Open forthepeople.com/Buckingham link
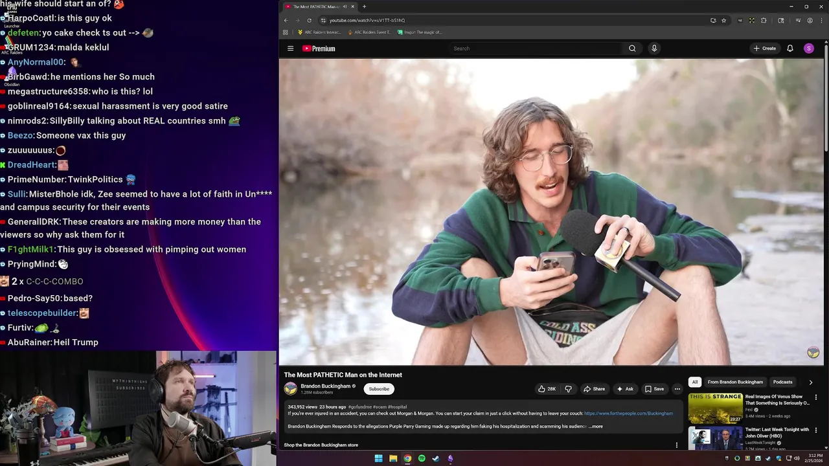The width and height of the screenshot is (829, 466). pos(628,414)
